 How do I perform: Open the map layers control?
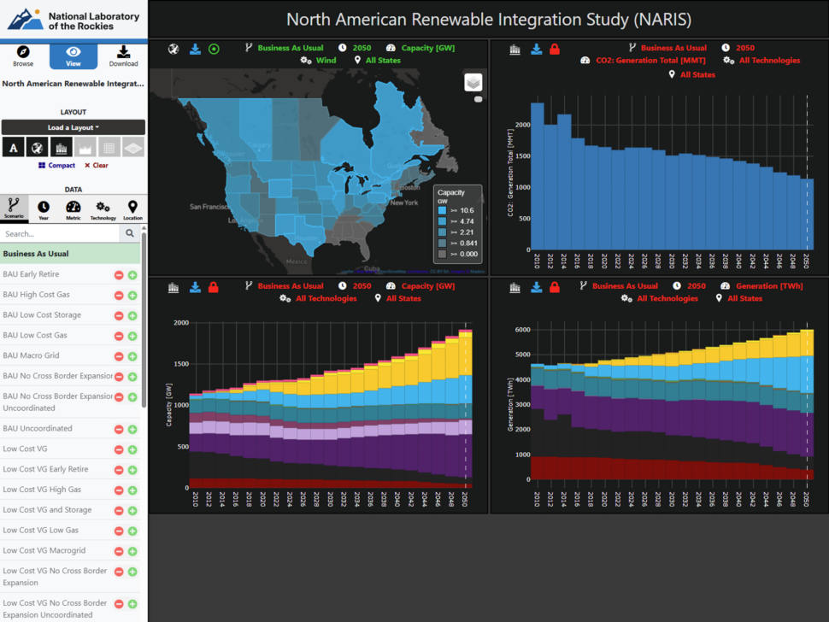pos(473,82)
